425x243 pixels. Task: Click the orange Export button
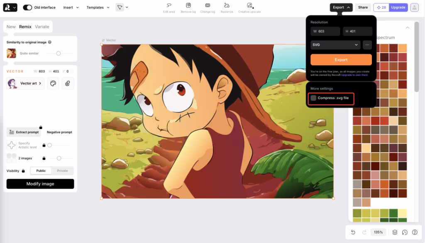point(341,60)
